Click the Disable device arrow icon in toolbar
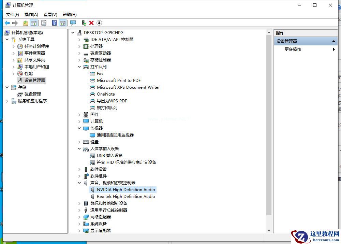Screen dimensions: 341x244 click(x=99, y=23)
